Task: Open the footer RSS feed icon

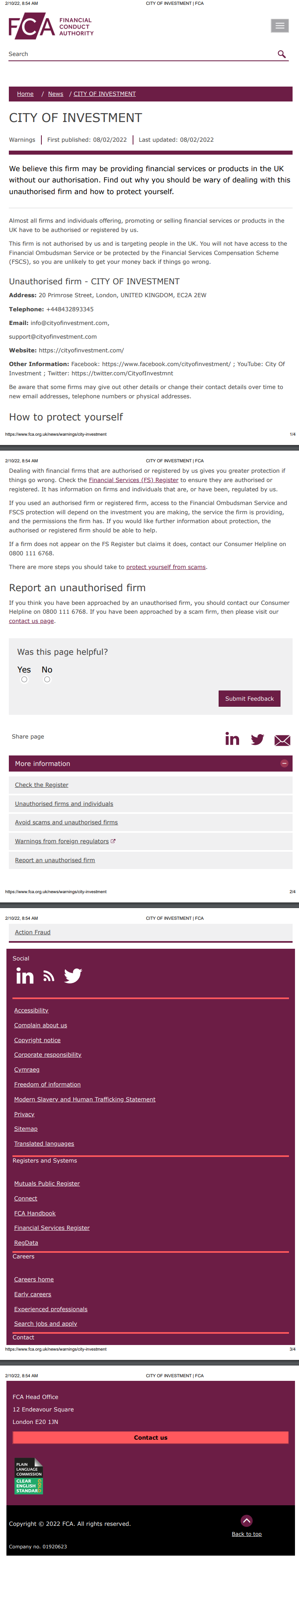Action: (x=49, y=976)
